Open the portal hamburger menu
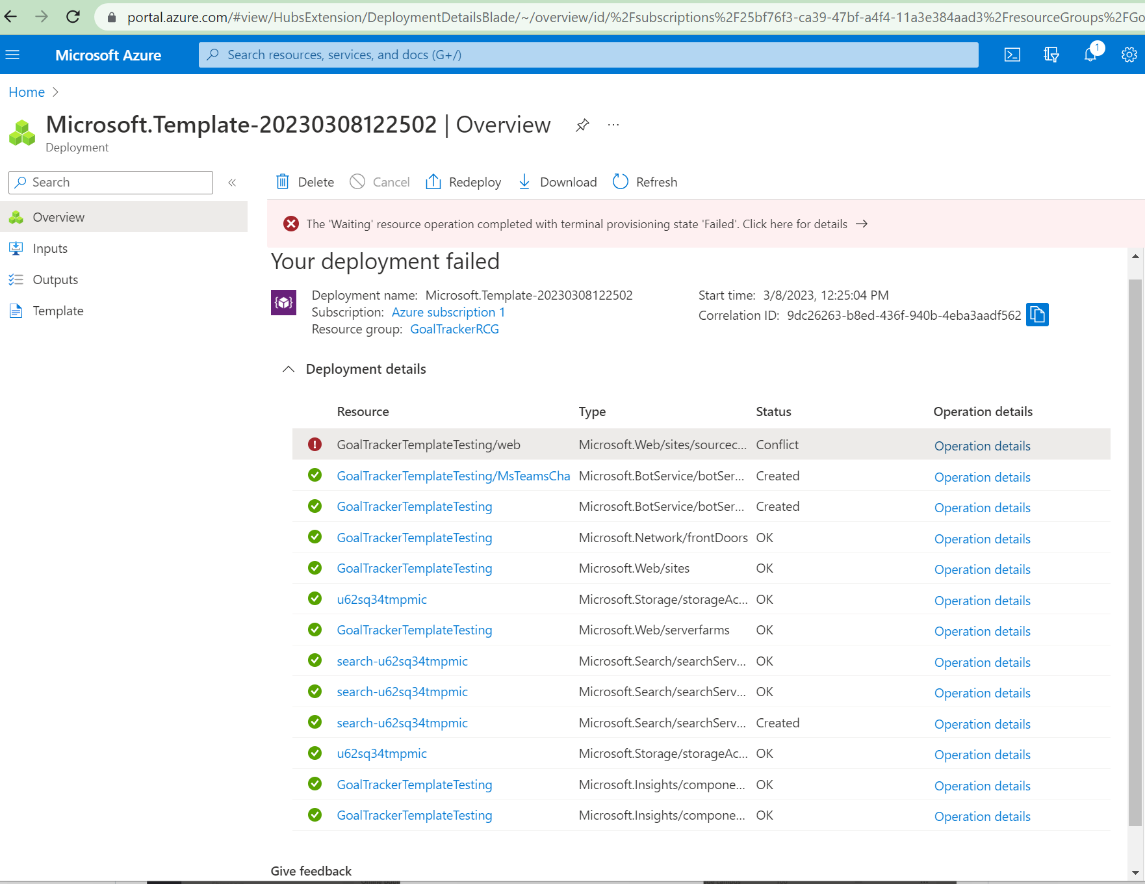Screen dimensions: 1145x884 (x=12, y=55)
